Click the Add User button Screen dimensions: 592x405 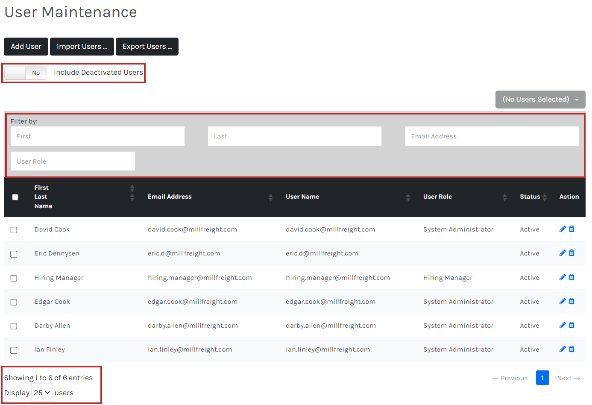tap(26, 47)
